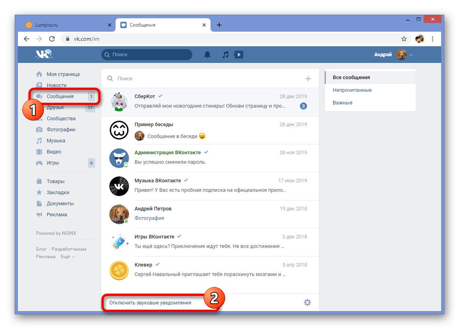The image size is (459, 329).
Task: Close the Lumpics.ru tab
Action: click(110, 25)
